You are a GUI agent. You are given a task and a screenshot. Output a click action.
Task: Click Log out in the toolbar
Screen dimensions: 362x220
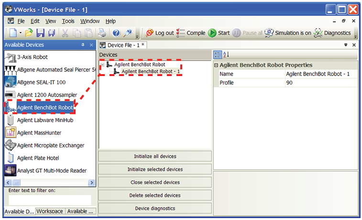[160, 33]
